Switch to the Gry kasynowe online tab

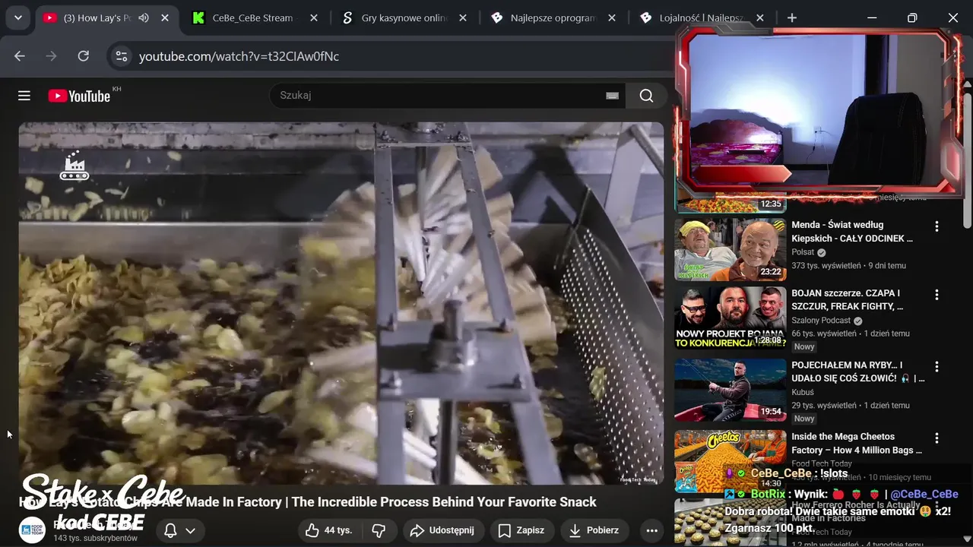click(404, 17)
